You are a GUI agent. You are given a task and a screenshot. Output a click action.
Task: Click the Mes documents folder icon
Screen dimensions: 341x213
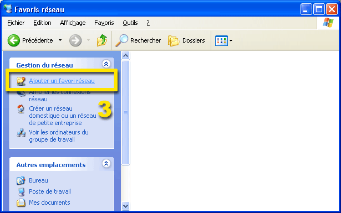tap(21, 203)
